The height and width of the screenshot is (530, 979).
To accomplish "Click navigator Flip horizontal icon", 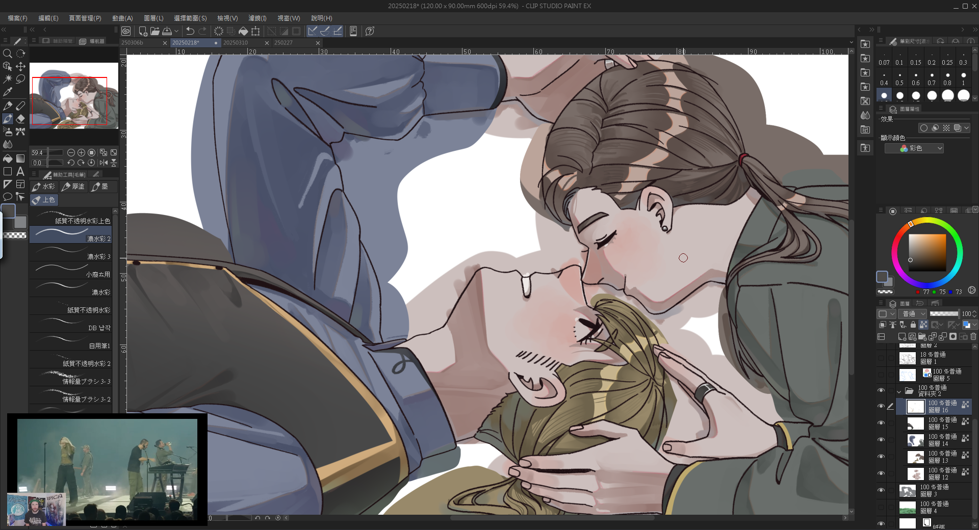I will point(104,163).
